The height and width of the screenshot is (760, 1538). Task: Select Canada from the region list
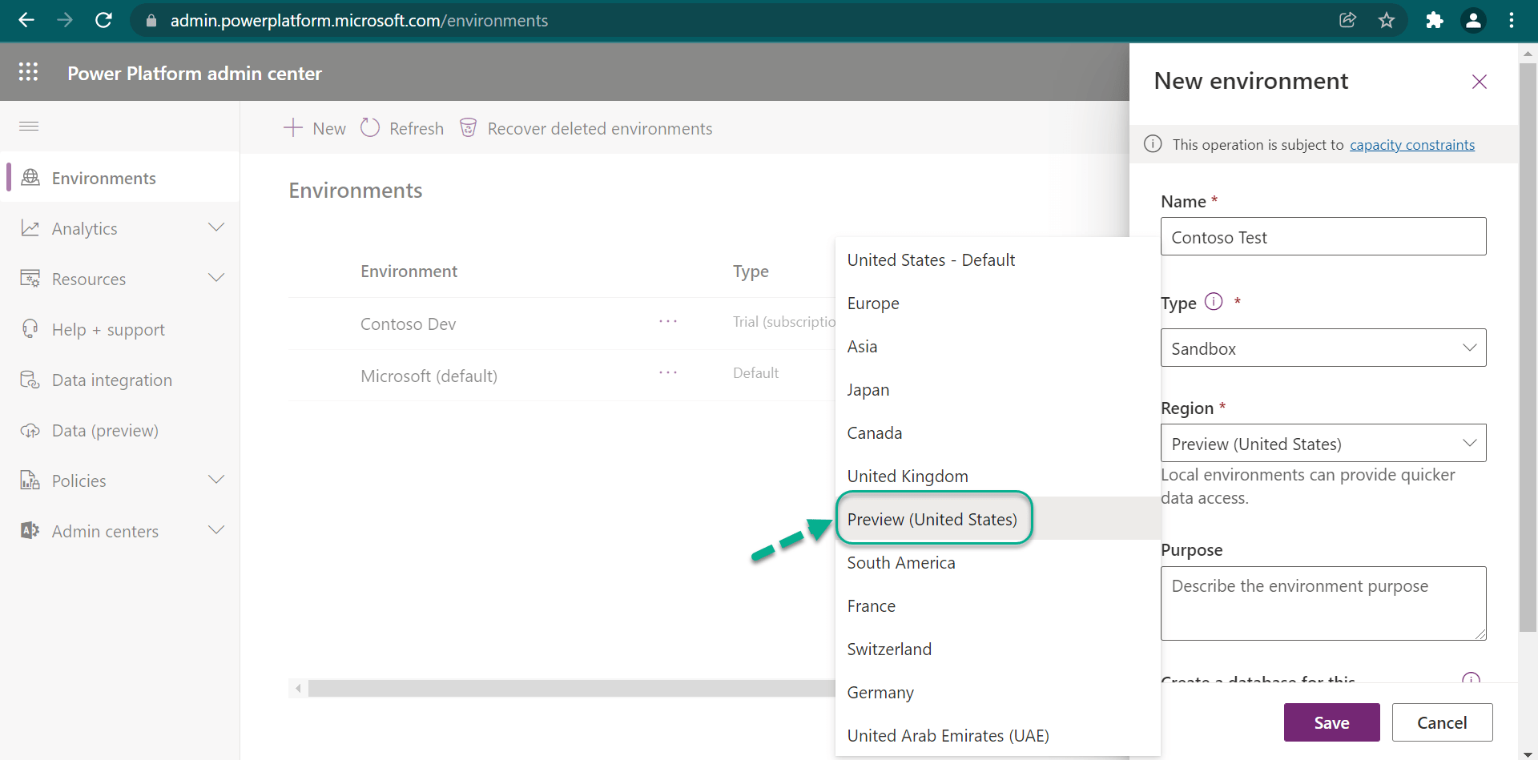(x=997, y=432)
